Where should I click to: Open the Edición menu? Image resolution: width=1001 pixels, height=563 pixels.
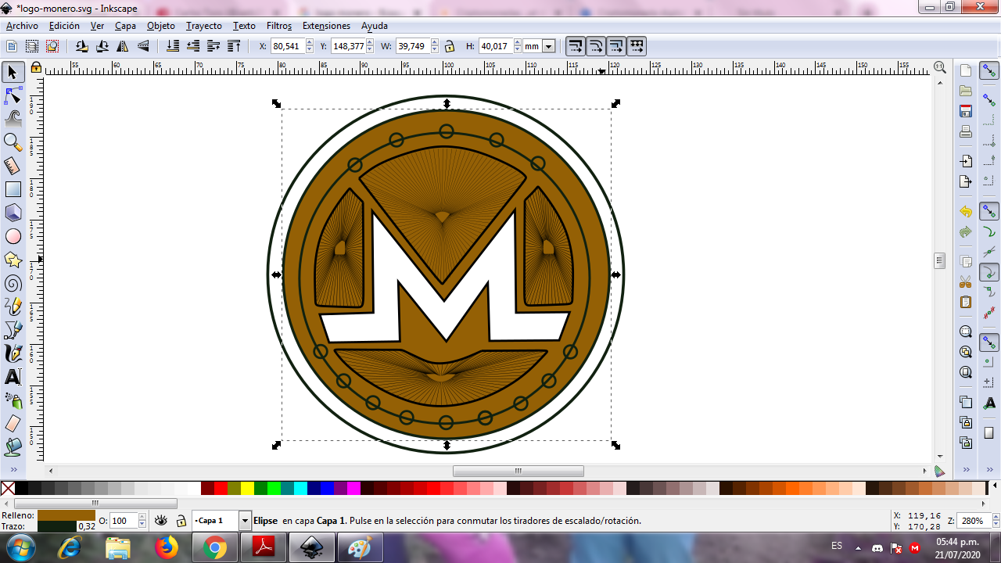coord(64,26)
